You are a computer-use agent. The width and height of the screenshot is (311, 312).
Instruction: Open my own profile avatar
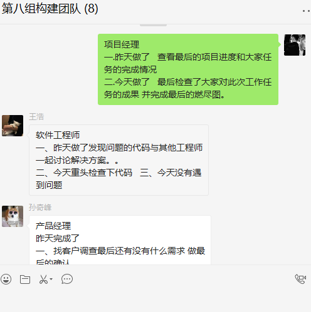click(x=295, y=45)
